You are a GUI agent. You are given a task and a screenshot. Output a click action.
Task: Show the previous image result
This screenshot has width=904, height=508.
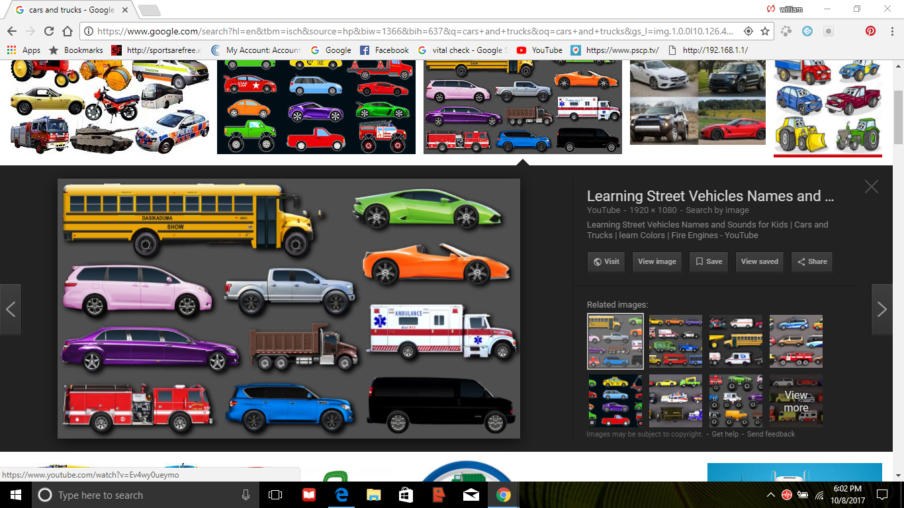(x=11, y=309)
